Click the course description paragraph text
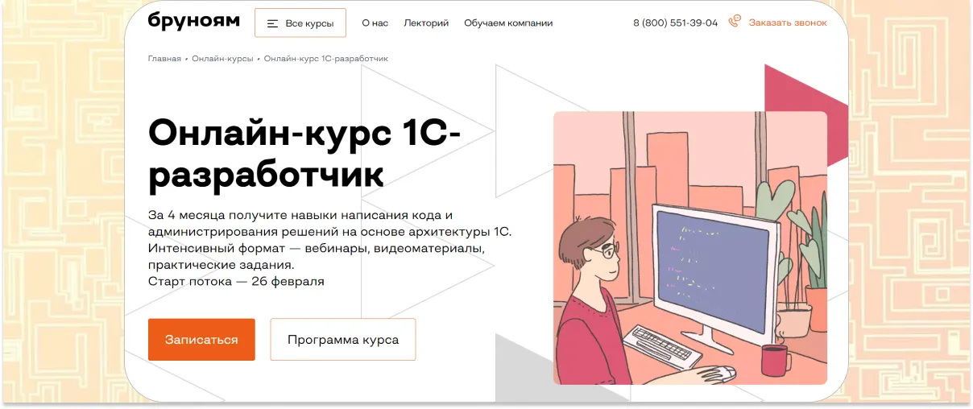 click(329, 240)
